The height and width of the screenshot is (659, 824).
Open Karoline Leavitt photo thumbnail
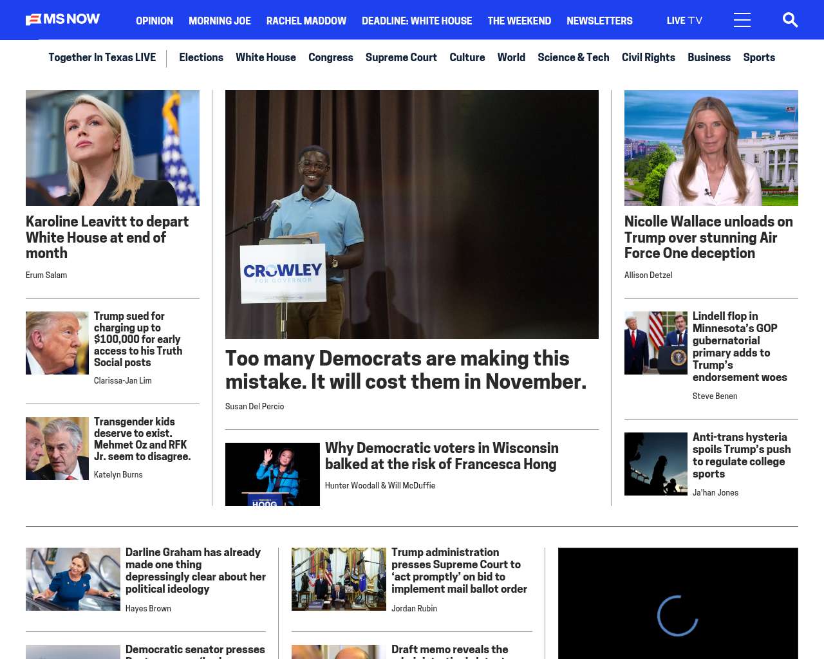pos(113,148)
